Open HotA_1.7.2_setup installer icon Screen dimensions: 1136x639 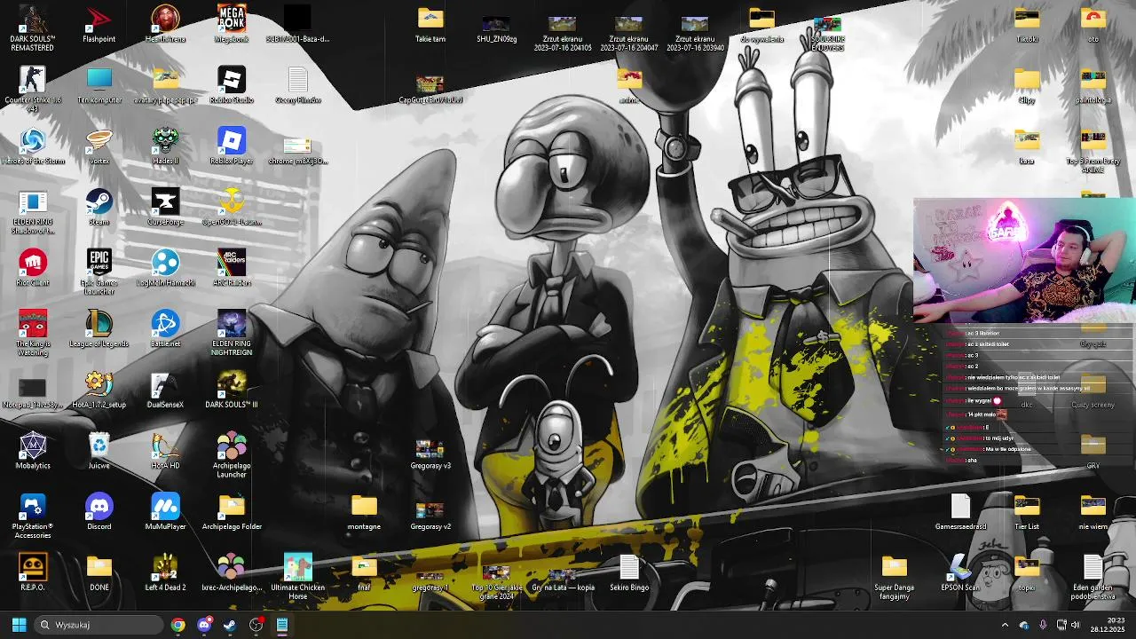[x=99, y=390]
